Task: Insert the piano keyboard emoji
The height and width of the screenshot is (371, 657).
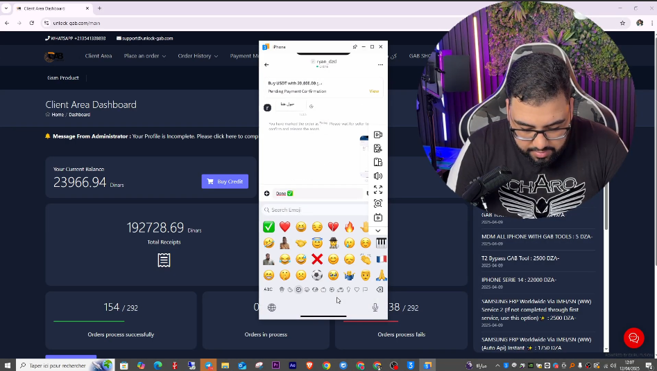Action: [382, 243]
